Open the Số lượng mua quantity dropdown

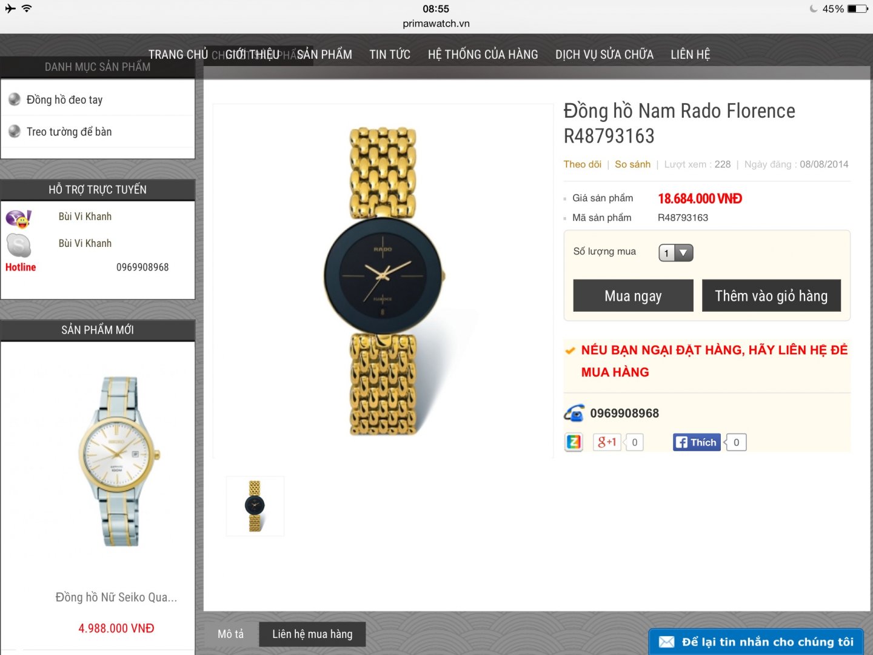coord(675,253)
